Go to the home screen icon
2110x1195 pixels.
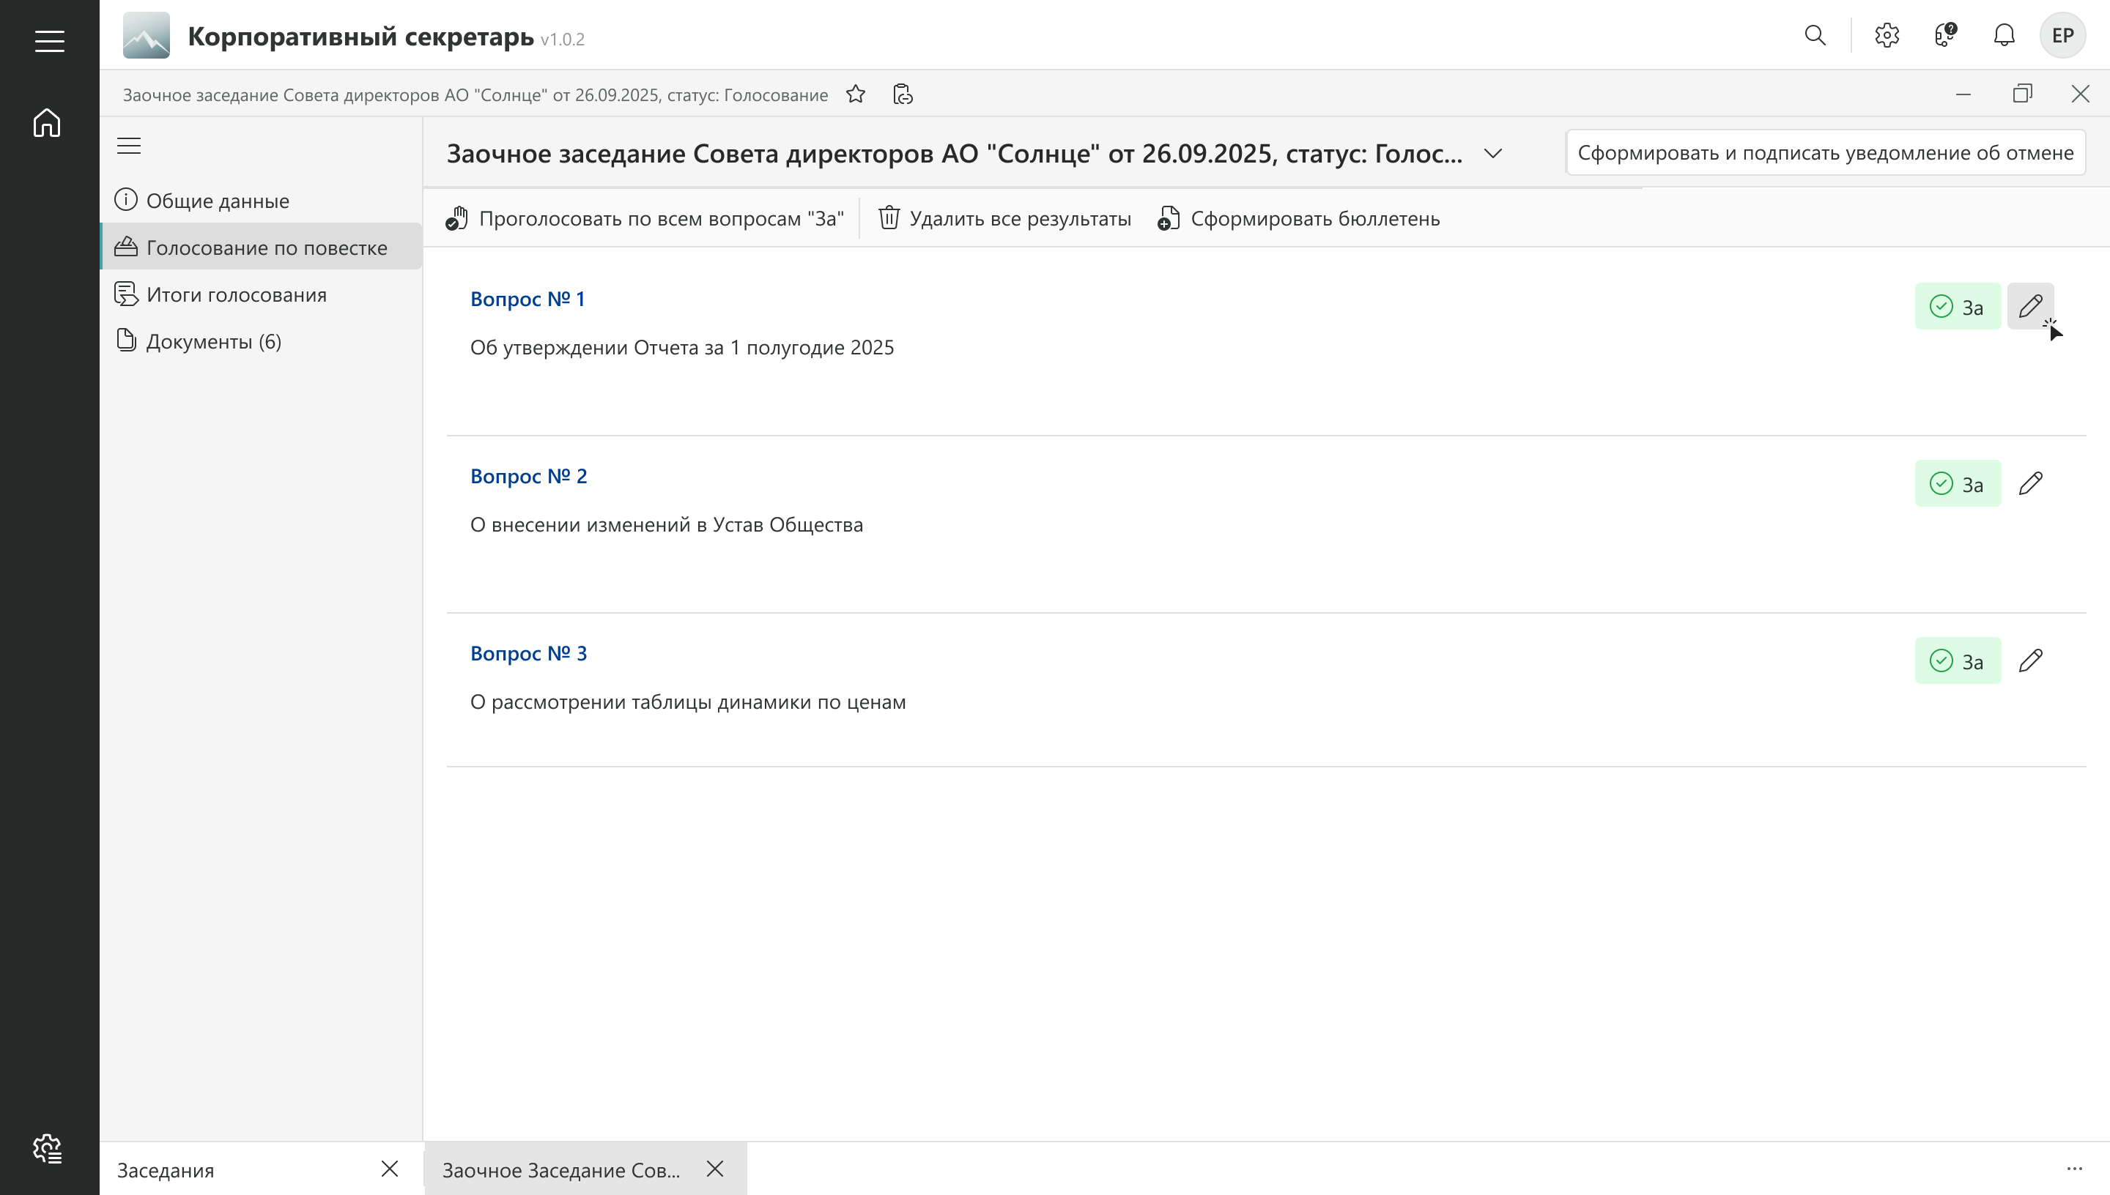click(47, 123)
